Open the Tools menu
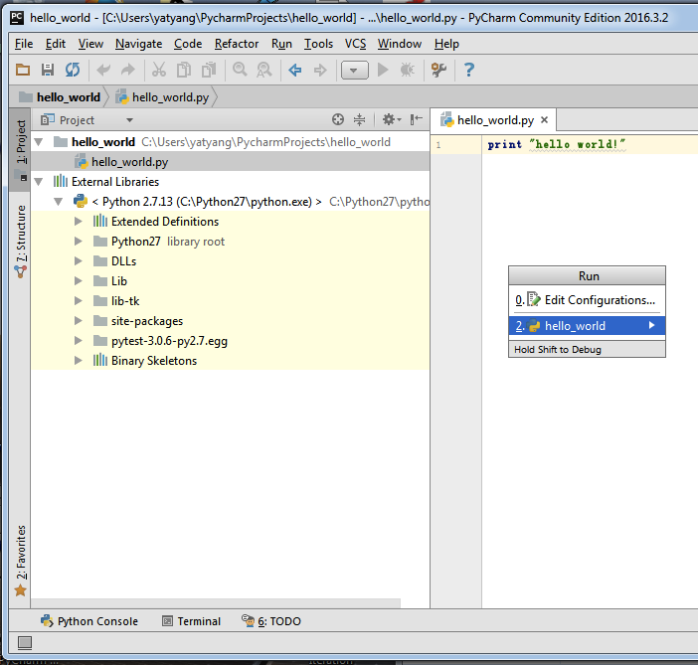This screenshot has width=698, height=665. (318, 44)
